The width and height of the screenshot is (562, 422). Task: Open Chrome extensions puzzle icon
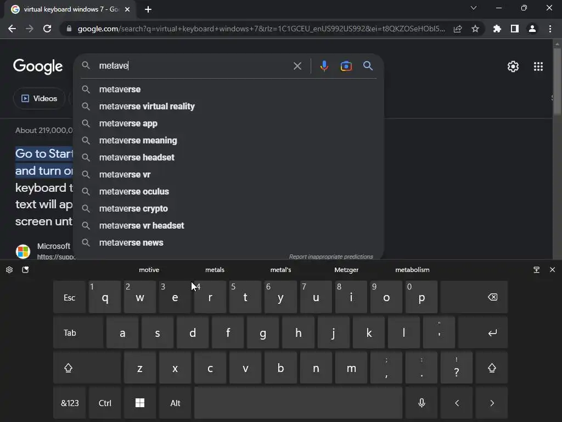coord(497,29)
